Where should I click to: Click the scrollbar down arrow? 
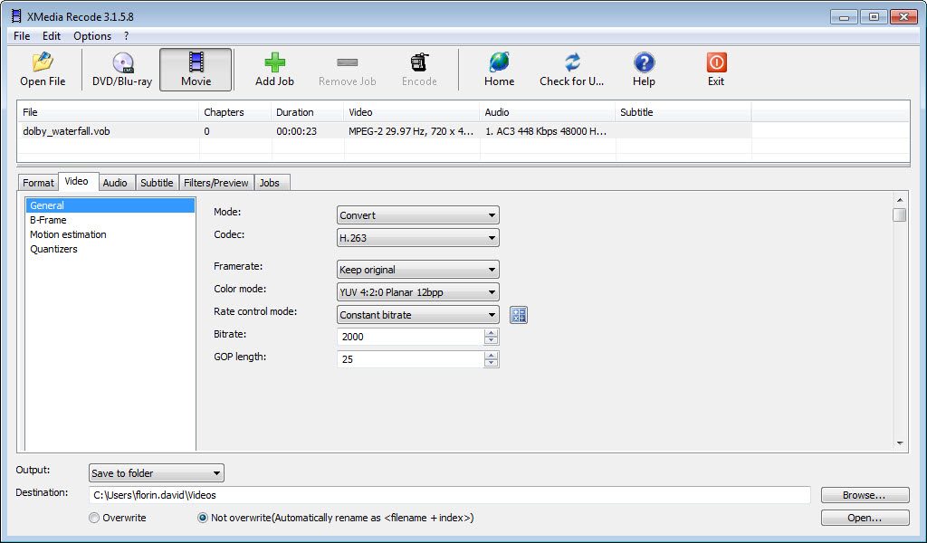pyautogui.click(x=900, y=443)
